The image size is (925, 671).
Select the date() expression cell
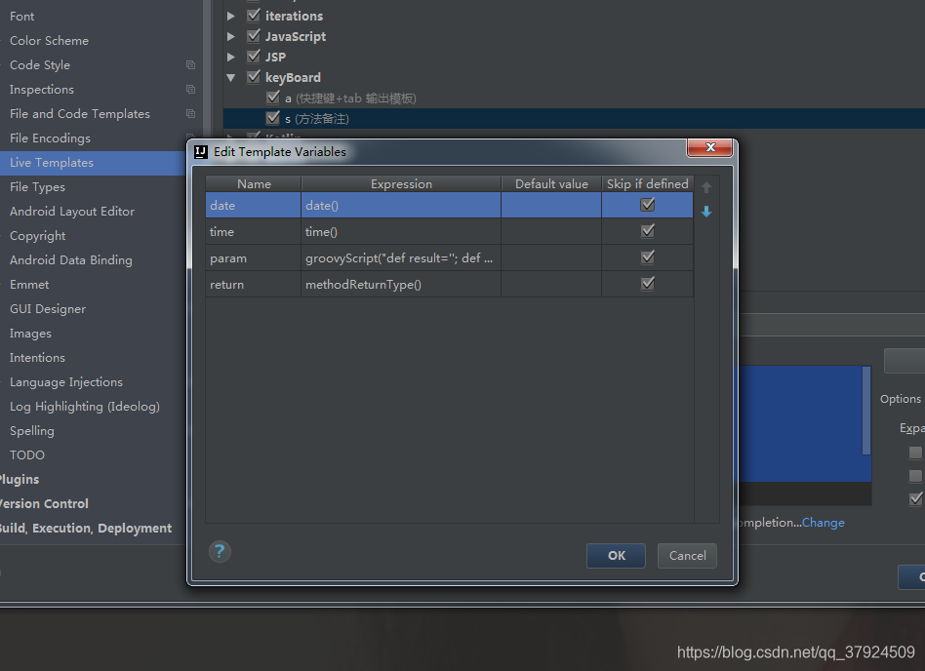click(x=401, y=205)
